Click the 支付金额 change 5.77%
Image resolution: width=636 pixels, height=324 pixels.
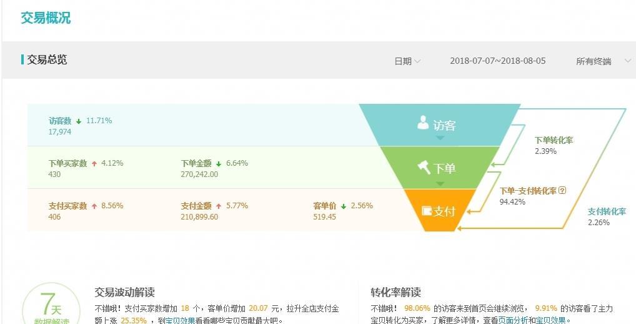237,205
